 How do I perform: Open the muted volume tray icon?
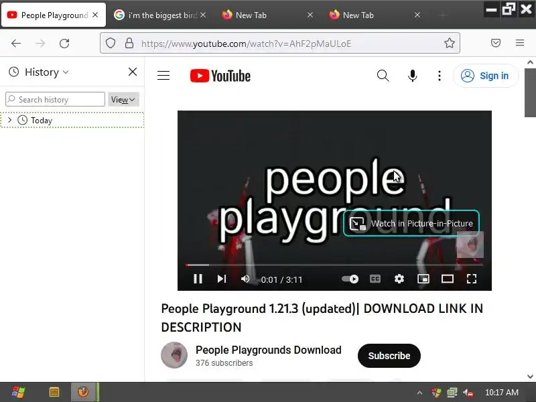pos(468,393)
